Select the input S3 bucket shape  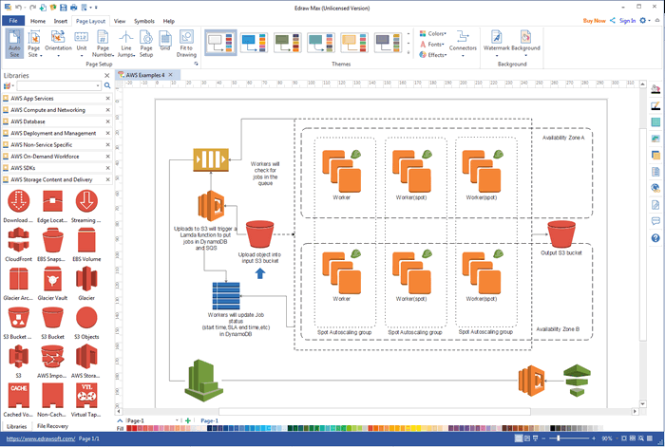(x=260, y=233)
